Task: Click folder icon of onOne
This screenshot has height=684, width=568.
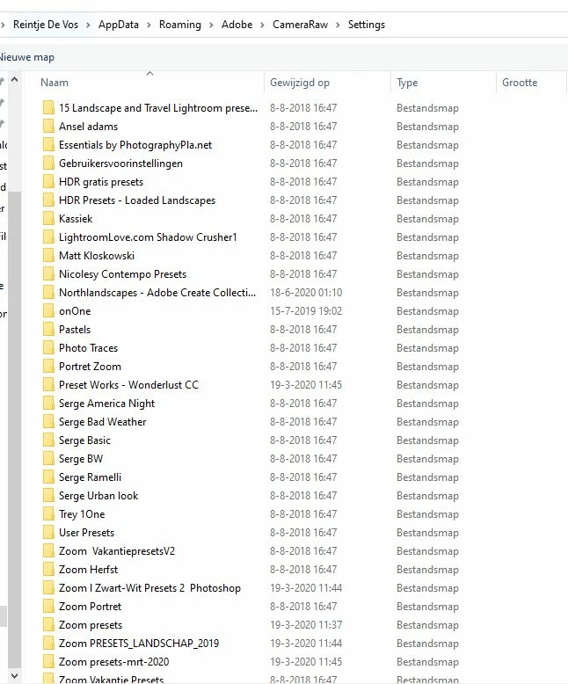Action: pos(48,311)
